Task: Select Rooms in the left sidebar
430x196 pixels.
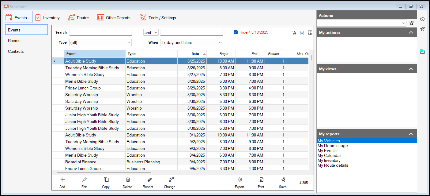Action: pyautogui.click(x=14, y=41)
